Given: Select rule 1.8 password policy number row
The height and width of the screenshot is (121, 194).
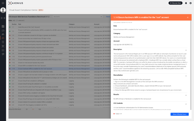Looking at the screenshot, I should point(60,51).
